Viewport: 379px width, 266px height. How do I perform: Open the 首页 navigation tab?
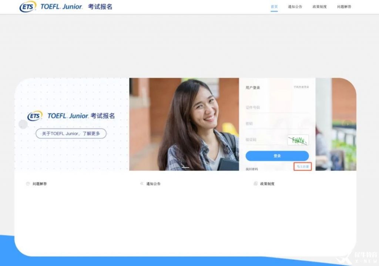coord(274,7)
